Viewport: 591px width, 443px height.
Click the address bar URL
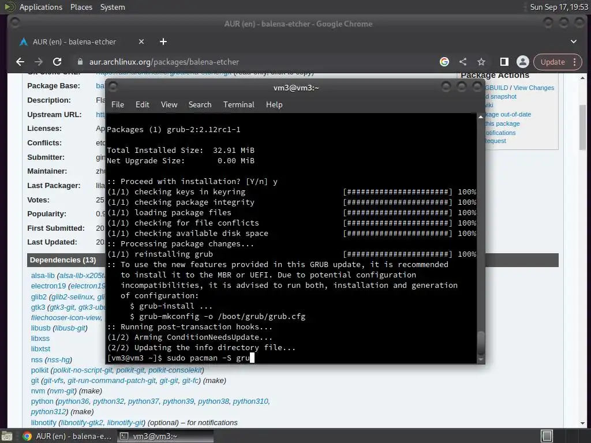[x=164, y=62]
